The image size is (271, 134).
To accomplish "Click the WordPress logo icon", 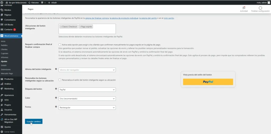I will point(2,3).
